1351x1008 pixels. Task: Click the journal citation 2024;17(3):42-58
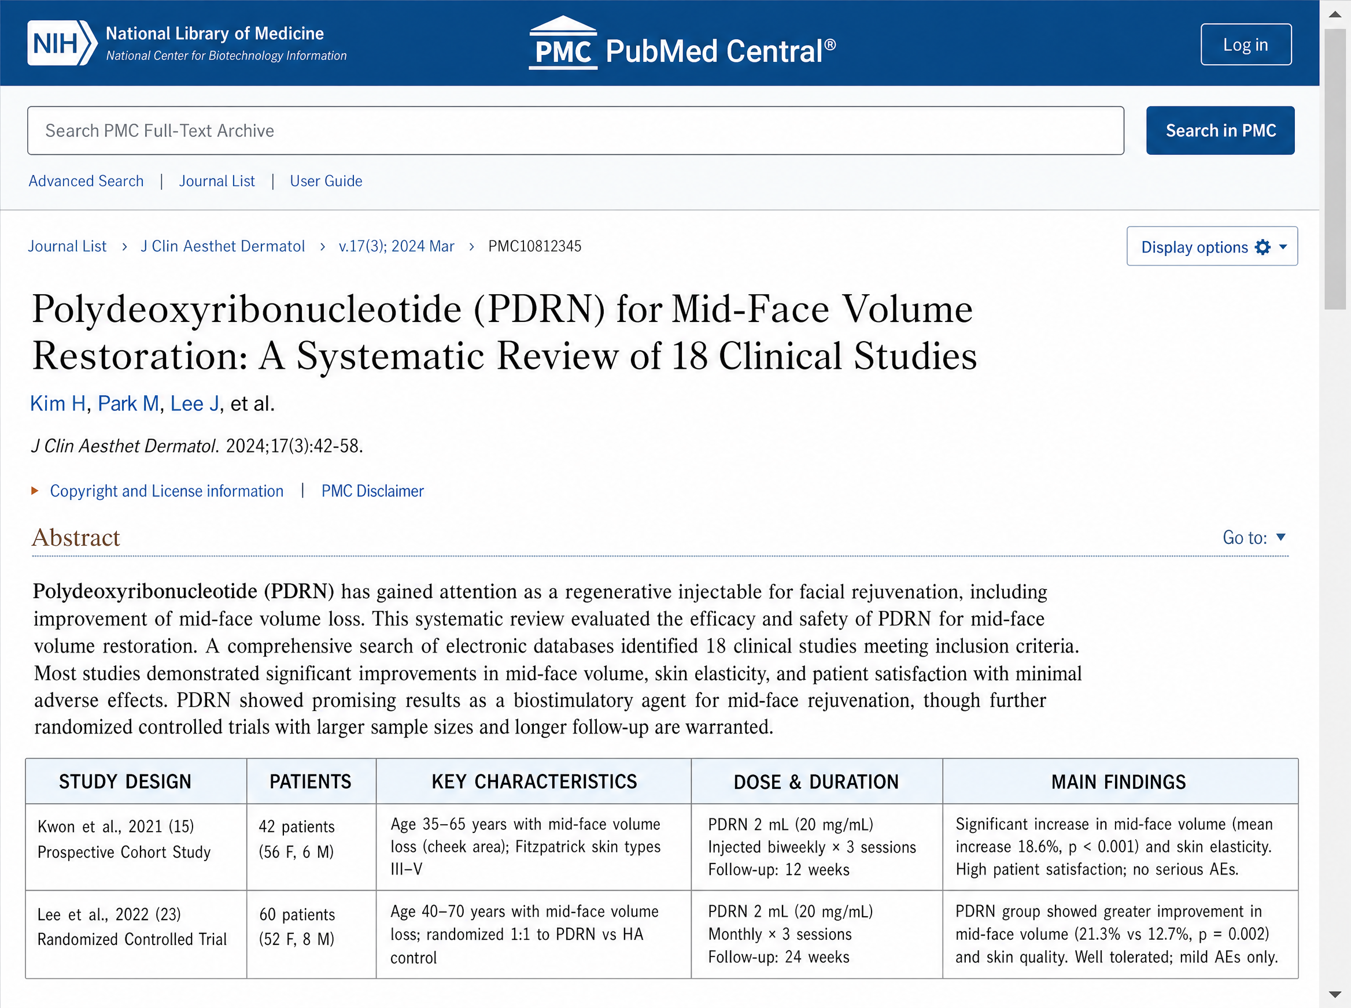[294, 446]
